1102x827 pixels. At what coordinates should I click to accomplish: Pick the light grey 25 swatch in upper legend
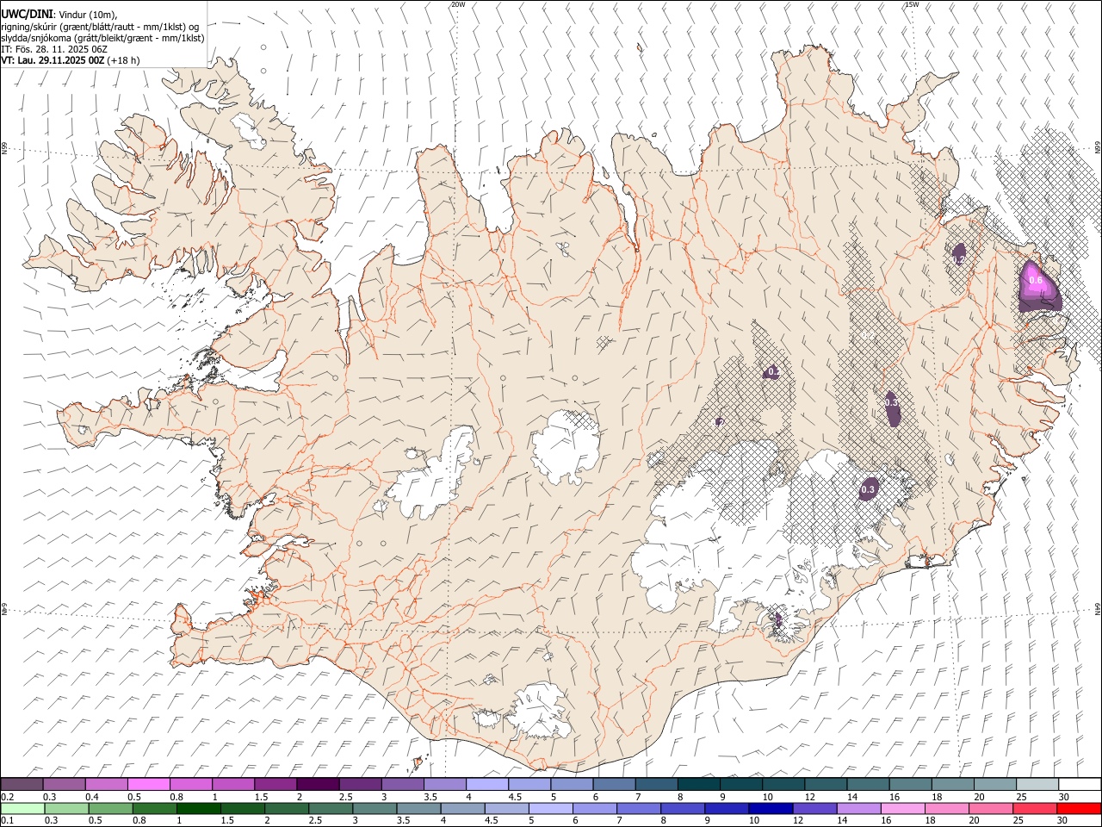[x=1037, y=785]
